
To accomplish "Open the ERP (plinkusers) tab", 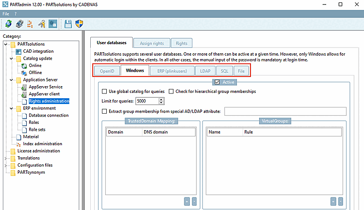I will (172, 71).
